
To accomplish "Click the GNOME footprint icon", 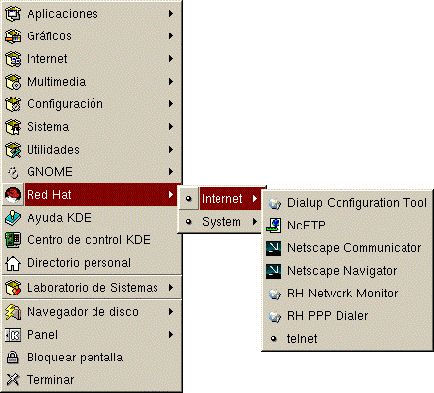I will [x=13, y=172].
